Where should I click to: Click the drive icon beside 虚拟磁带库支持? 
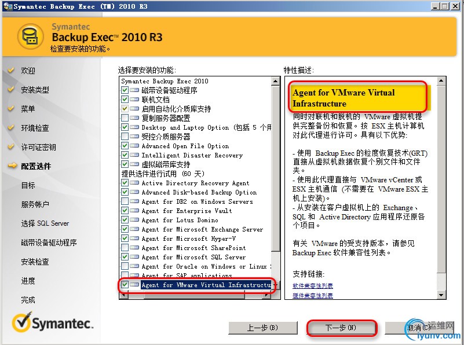tap(134, 164)
